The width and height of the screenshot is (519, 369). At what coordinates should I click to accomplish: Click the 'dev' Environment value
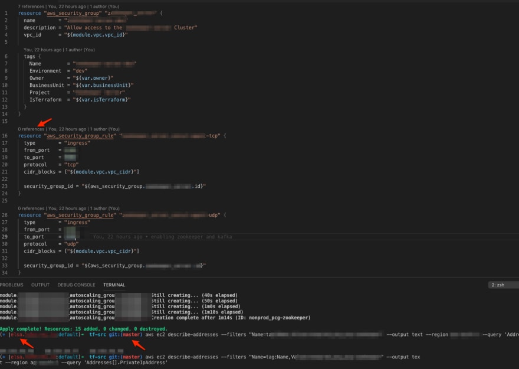click(x=80, y=71)
